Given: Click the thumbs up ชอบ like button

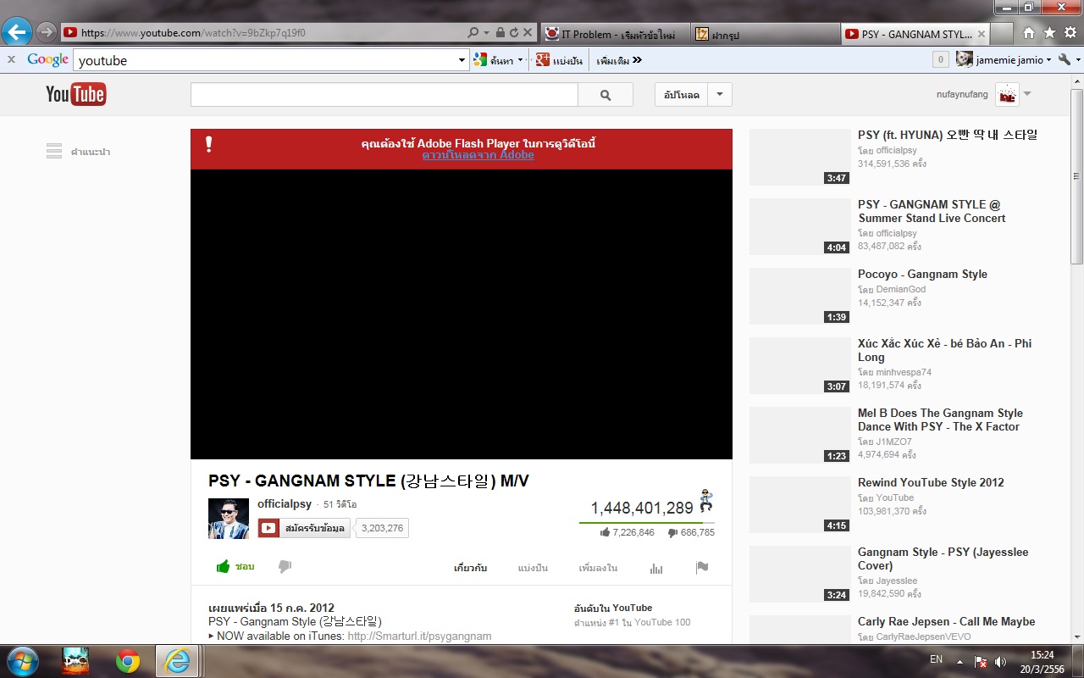Looking at the screenshot, I should pyautogui.click(x=235, y=567).
